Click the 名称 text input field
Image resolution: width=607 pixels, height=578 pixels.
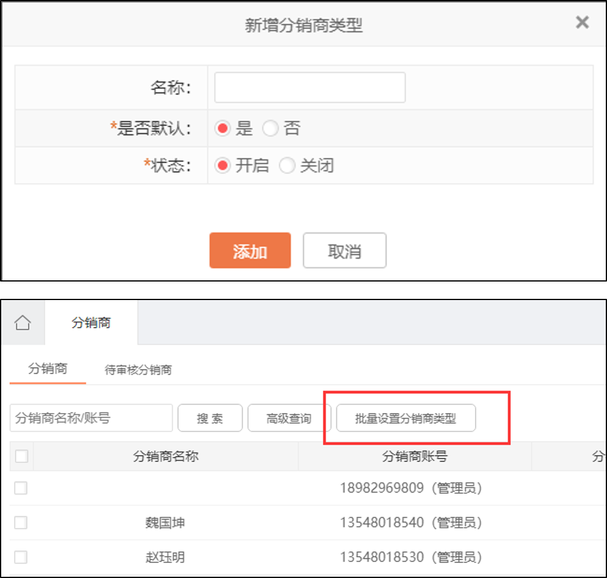click(x=309, y=88)
